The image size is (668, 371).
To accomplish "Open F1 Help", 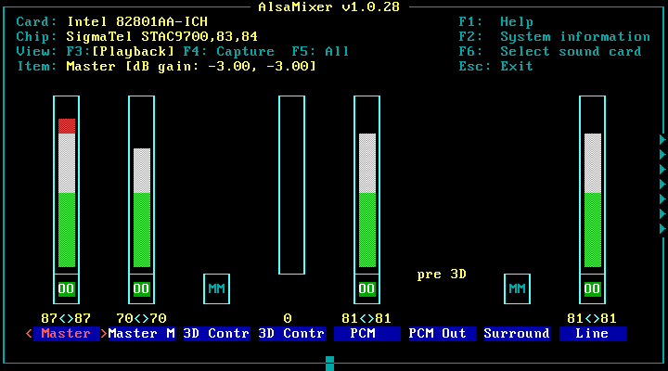I will 495,21.
